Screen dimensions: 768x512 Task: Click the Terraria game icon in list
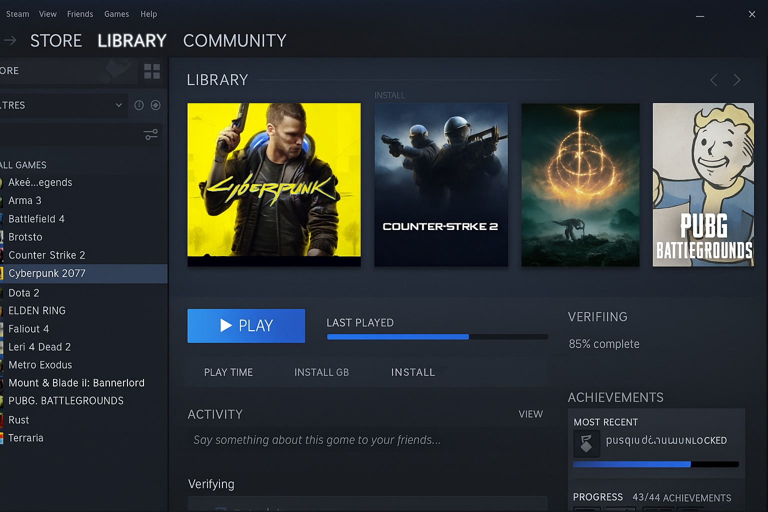tap(1, 438)
